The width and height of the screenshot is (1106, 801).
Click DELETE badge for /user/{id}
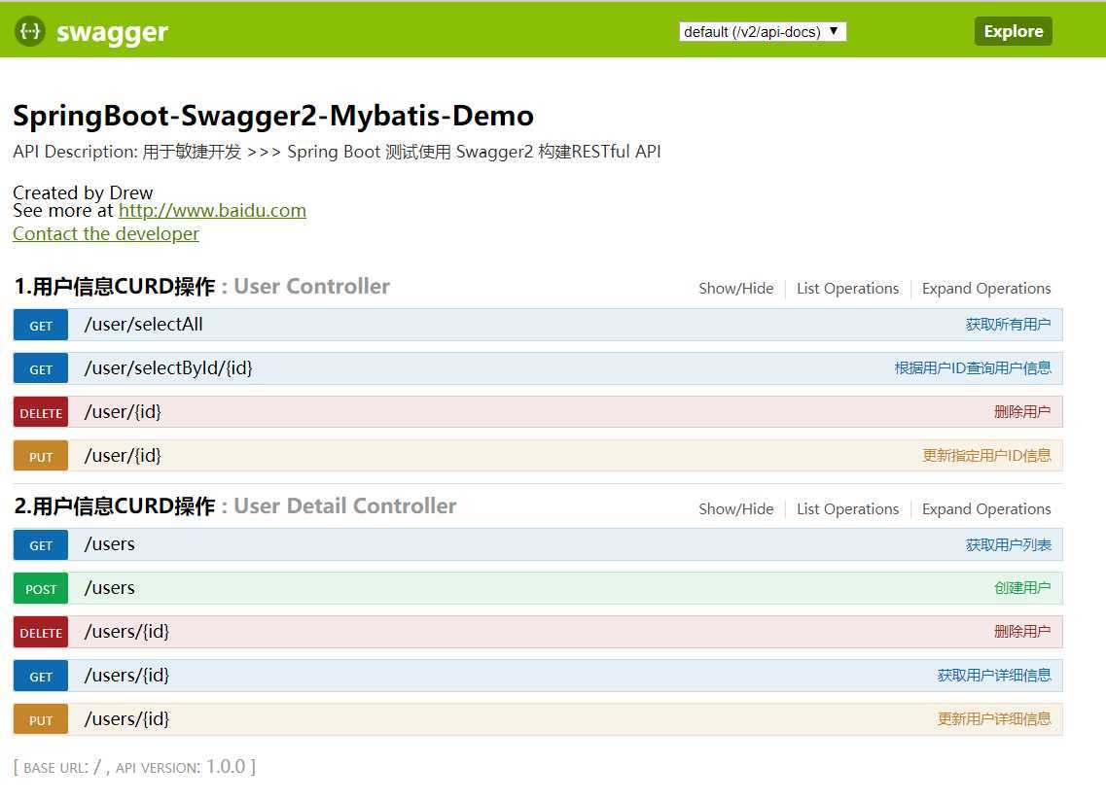41,412
